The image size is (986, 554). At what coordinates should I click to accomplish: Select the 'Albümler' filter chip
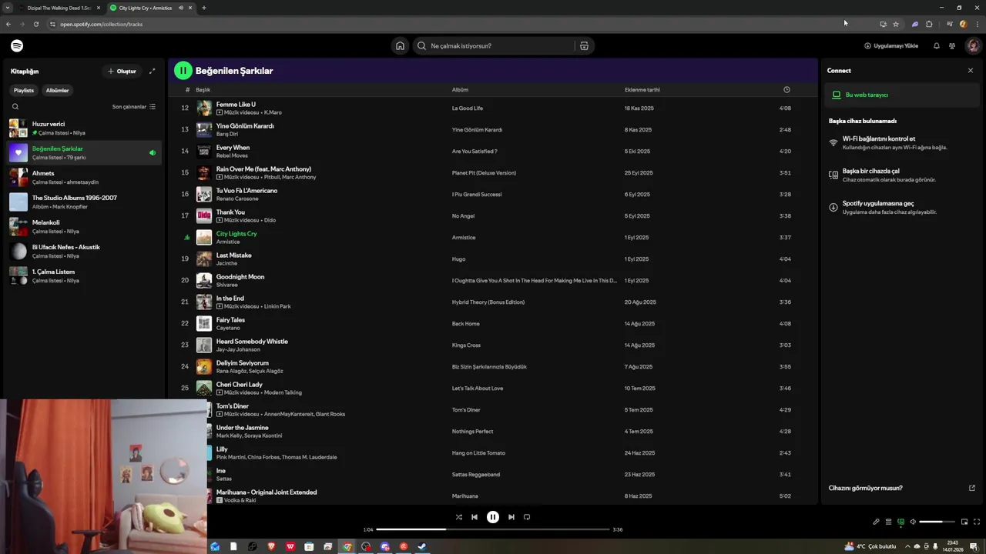[57, 91]
